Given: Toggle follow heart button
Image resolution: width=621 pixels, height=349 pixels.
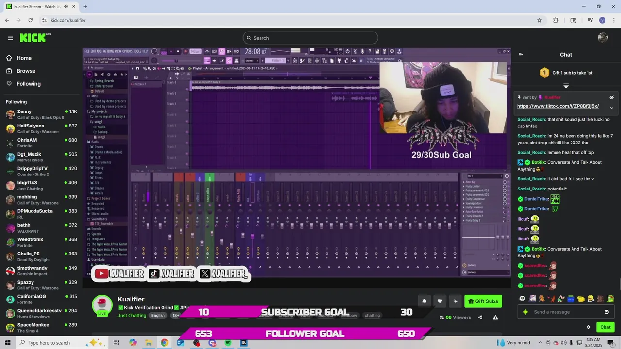Looking at the screenshot, I should coord(440,301).
